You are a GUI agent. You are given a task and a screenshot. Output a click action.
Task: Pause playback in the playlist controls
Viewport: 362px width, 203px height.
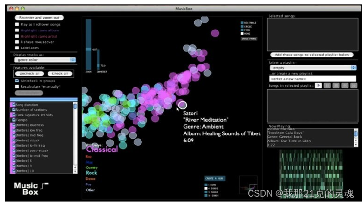(x=327, y=85)
